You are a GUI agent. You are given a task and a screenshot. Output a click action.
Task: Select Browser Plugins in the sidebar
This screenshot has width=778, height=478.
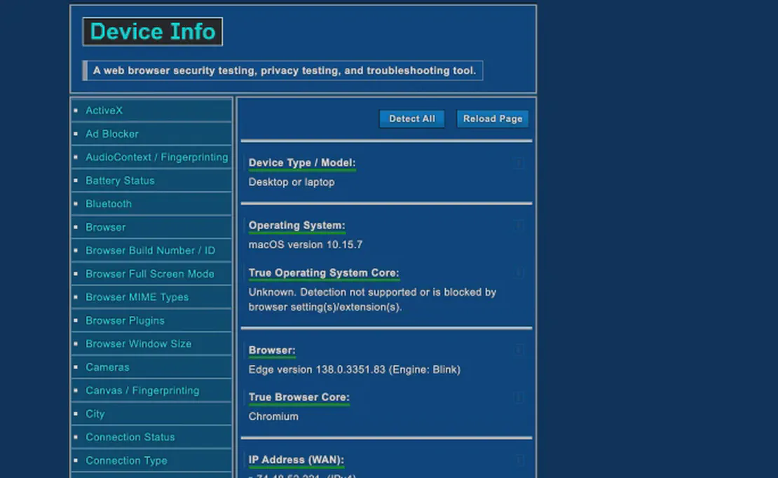[125, 320]
